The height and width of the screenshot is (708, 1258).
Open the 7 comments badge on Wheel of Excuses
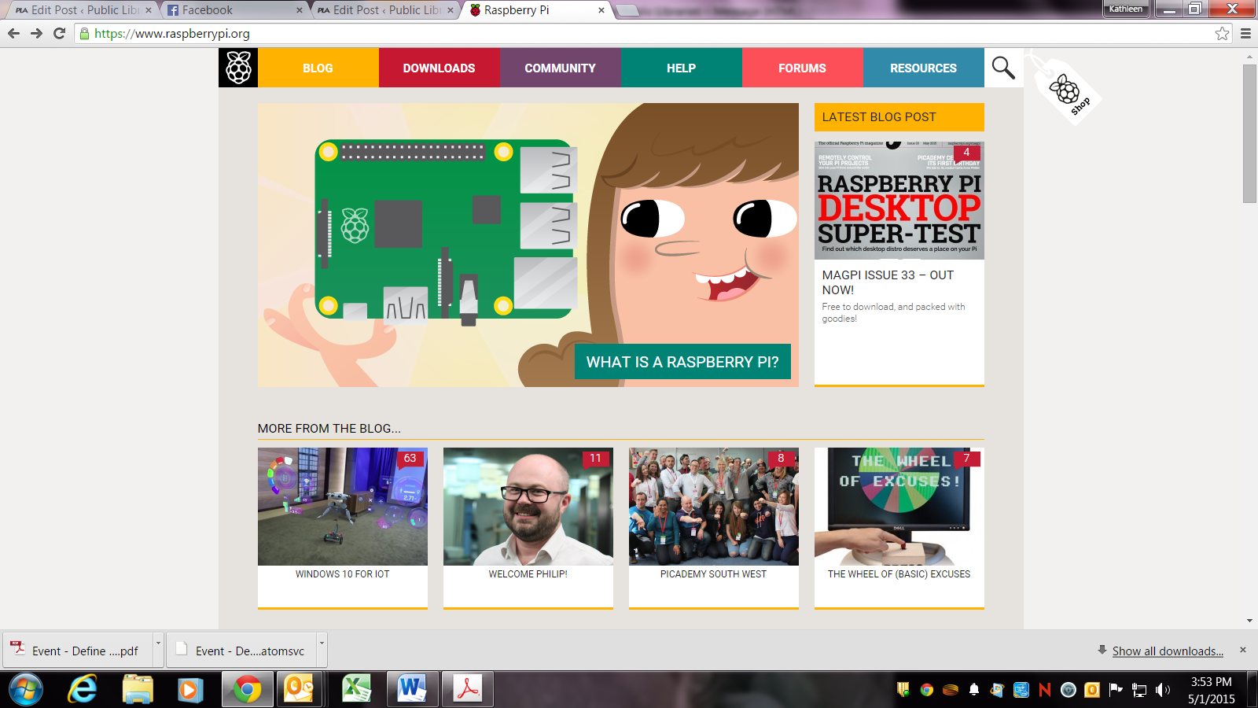967,459
